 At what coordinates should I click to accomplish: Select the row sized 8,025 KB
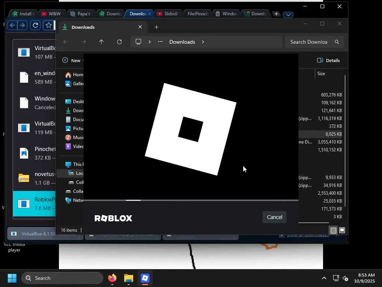click(321, 134)
